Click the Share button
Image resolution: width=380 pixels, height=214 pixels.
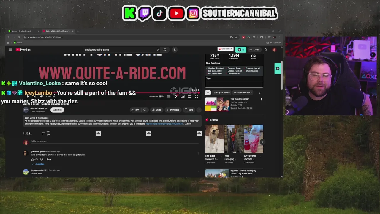coord(156,110)
